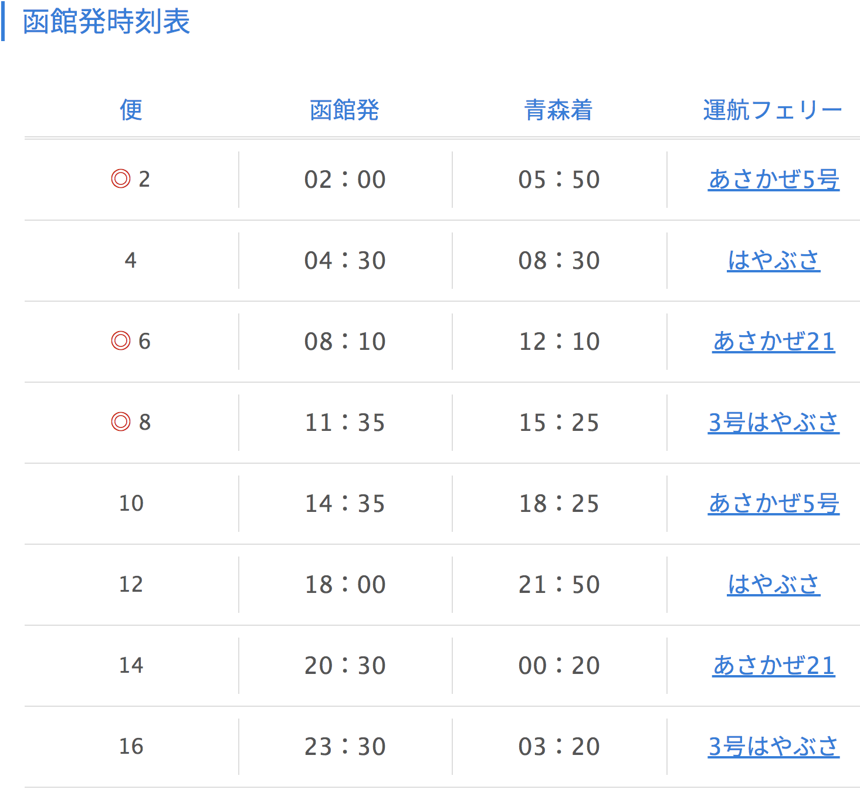Select arrival time 05:50
The height and width of the screenshot is (789, 860).
pyautogui.click(x=559, y=179)
